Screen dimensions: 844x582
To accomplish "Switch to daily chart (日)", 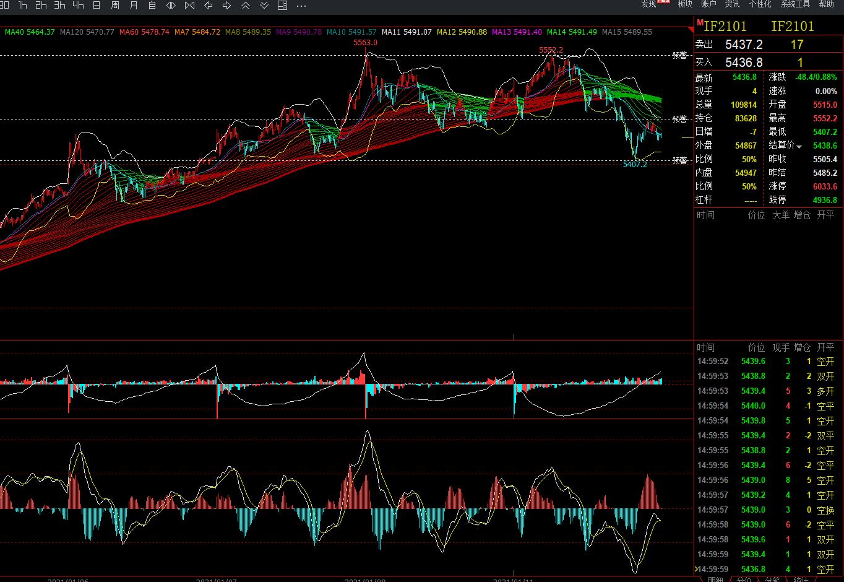I will (x=97, y=5).
